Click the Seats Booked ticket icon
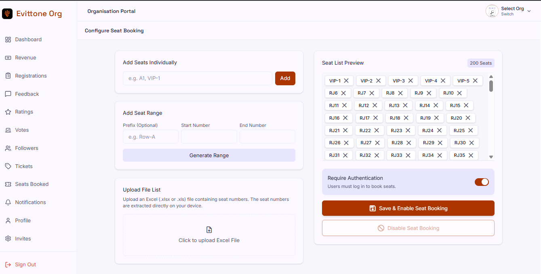This screenshot has height=274, width=541. coord(8,184)
